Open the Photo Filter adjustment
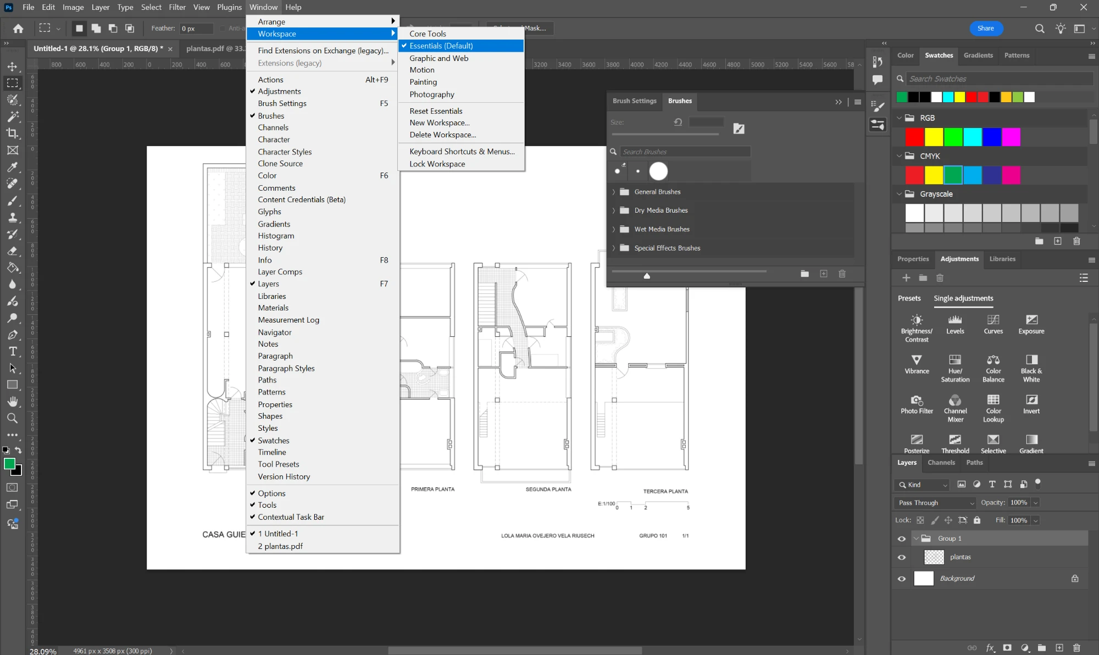This screenshot has height=655, width=1099. (x=917, y=404)
